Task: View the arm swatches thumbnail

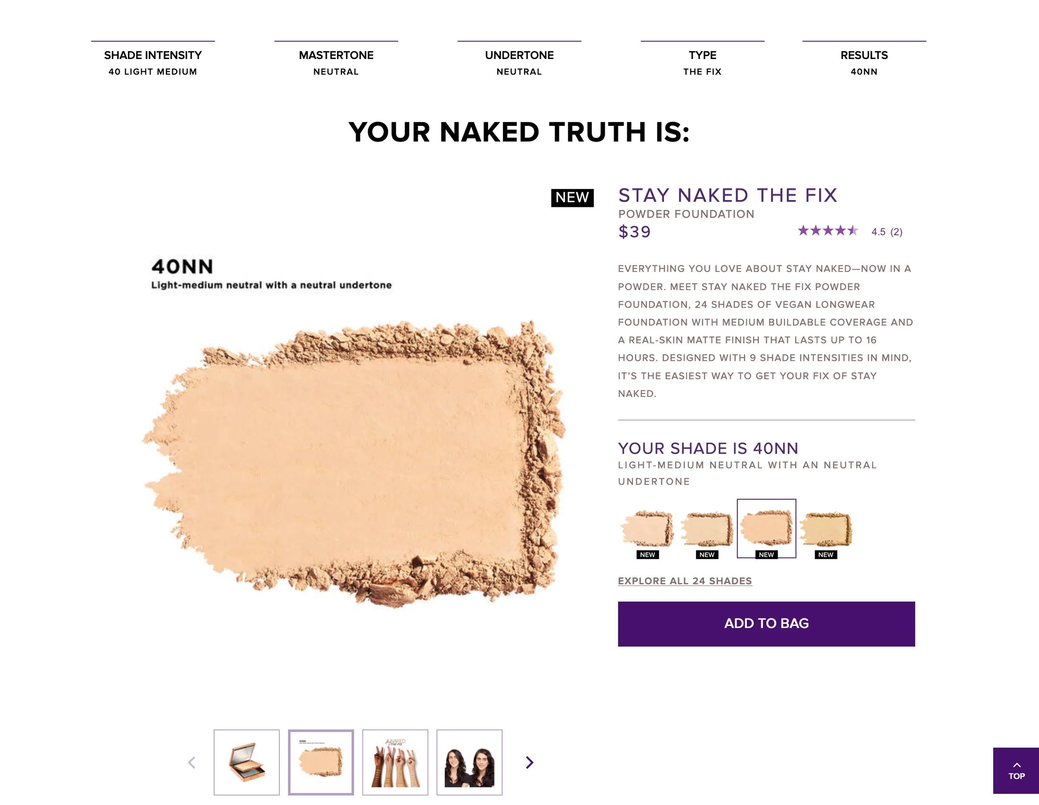Action: click(x=395, y=762)
